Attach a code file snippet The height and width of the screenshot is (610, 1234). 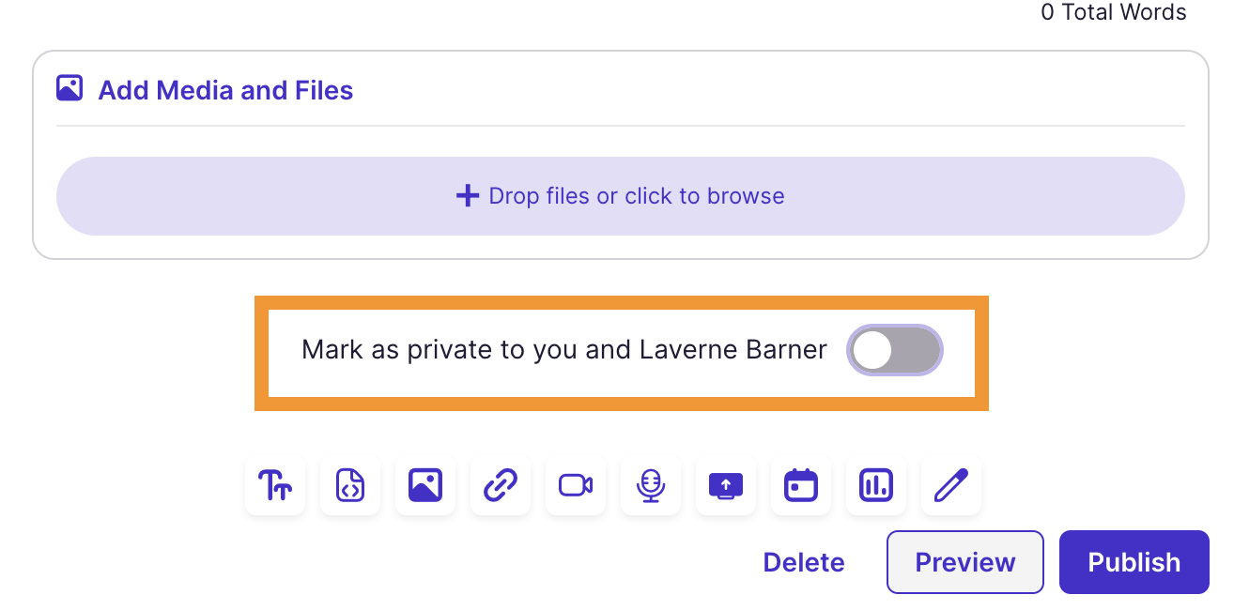(x=349, y=485)
